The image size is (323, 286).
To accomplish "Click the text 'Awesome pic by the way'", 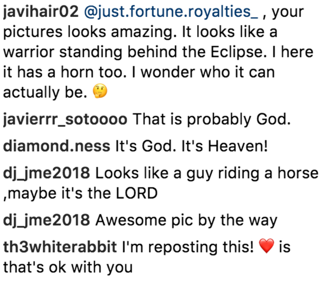I will click(187, 220).
